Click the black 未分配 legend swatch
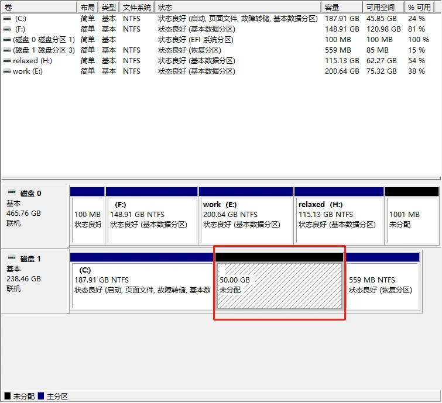442x403 pixels. pos(7,397)
